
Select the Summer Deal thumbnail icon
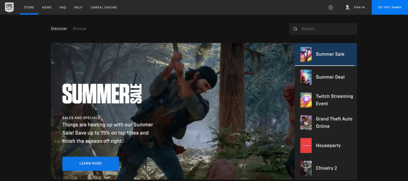(x=306, y=77)
